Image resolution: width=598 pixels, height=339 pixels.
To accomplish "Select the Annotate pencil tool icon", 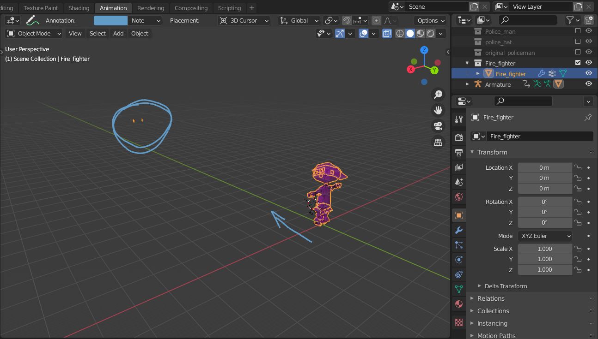I will pyautogui.click(x=32, y=20).
